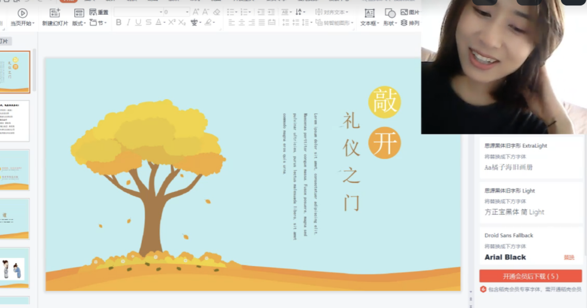Insert a text box (文本框)
587x308 pixels.
[369, 17]
